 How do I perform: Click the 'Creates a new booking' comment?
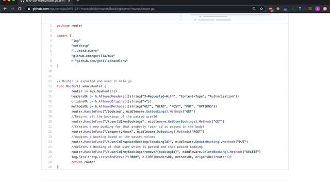point(138,127)
